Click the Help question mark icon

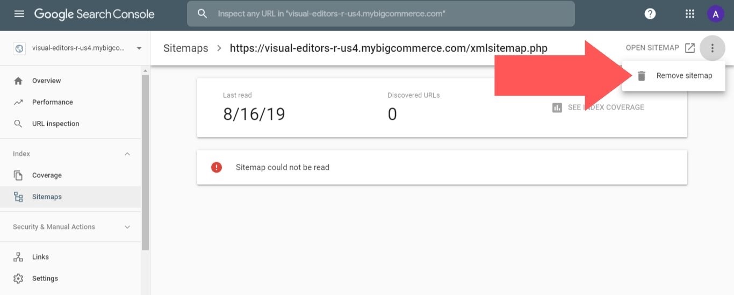(x=650, y=14)
